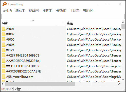The image size is (126, 92).
Task: Select the #!002 folder name
Action: [10, 34]
